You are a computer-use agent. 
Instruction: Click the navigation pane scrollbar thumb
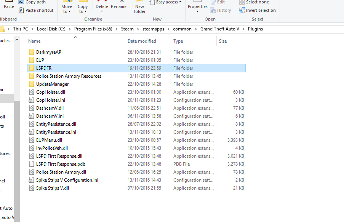tap(17, 161)
